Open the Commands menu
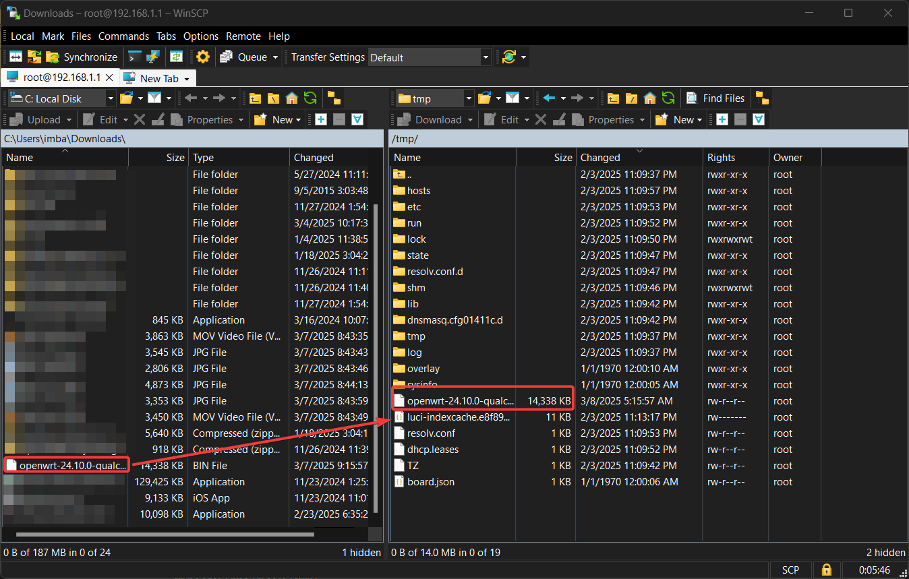 [x=123, y=36]
